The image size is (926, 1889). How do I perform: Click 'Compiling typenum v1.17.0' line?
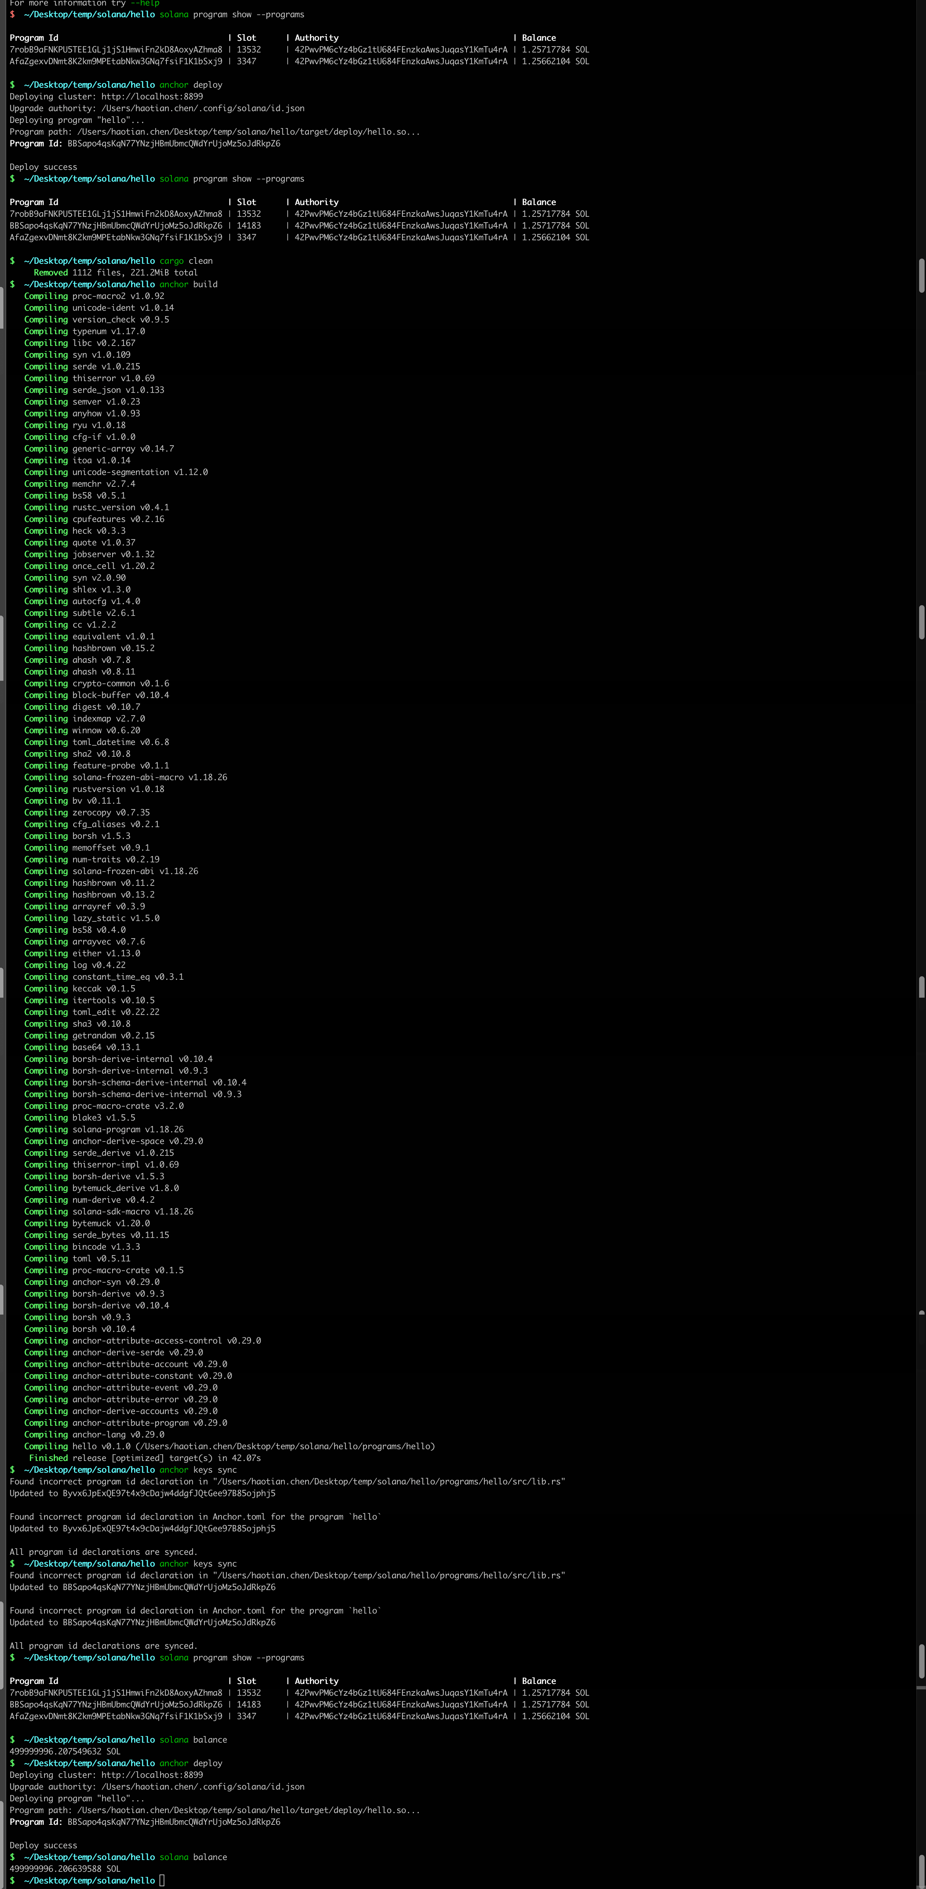pyautogui.click(x=84, y=331)
